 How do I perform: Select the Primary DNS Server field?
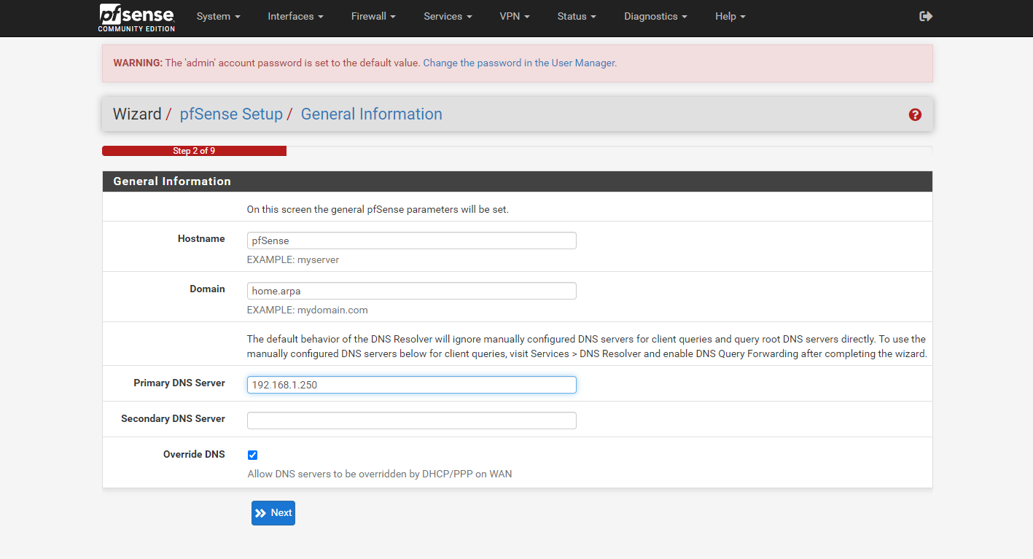411,385
